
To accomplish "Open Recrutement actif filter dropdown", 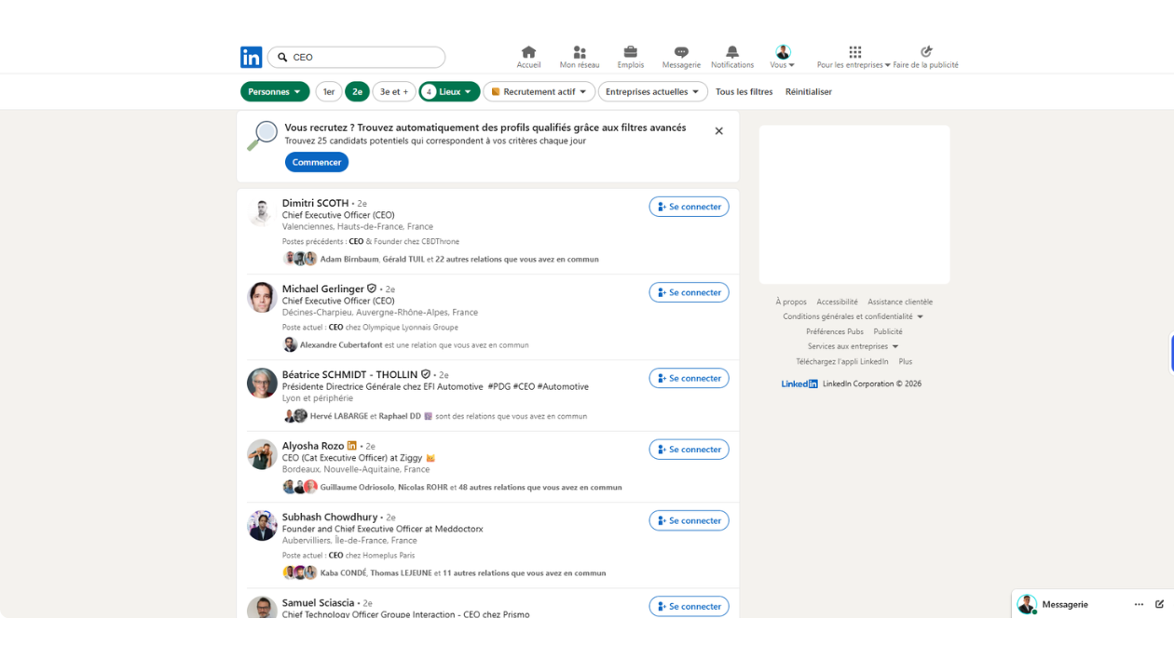I will (x=539, y=91).
